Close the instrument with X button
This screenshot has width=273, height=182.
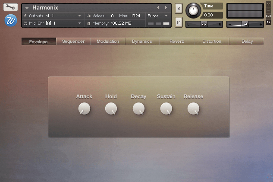pyautogui.click(x=268, y=4)
